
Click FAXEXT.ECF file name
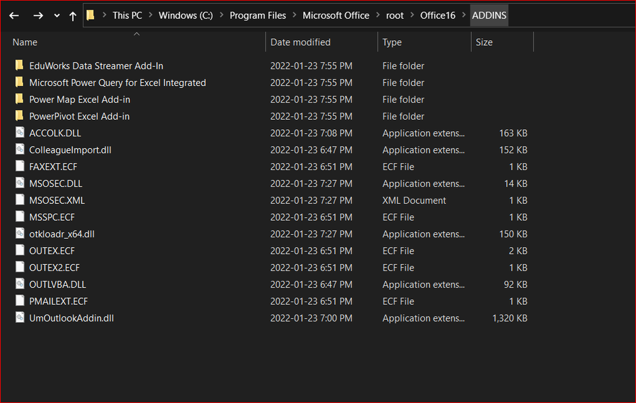click(53, 167)
